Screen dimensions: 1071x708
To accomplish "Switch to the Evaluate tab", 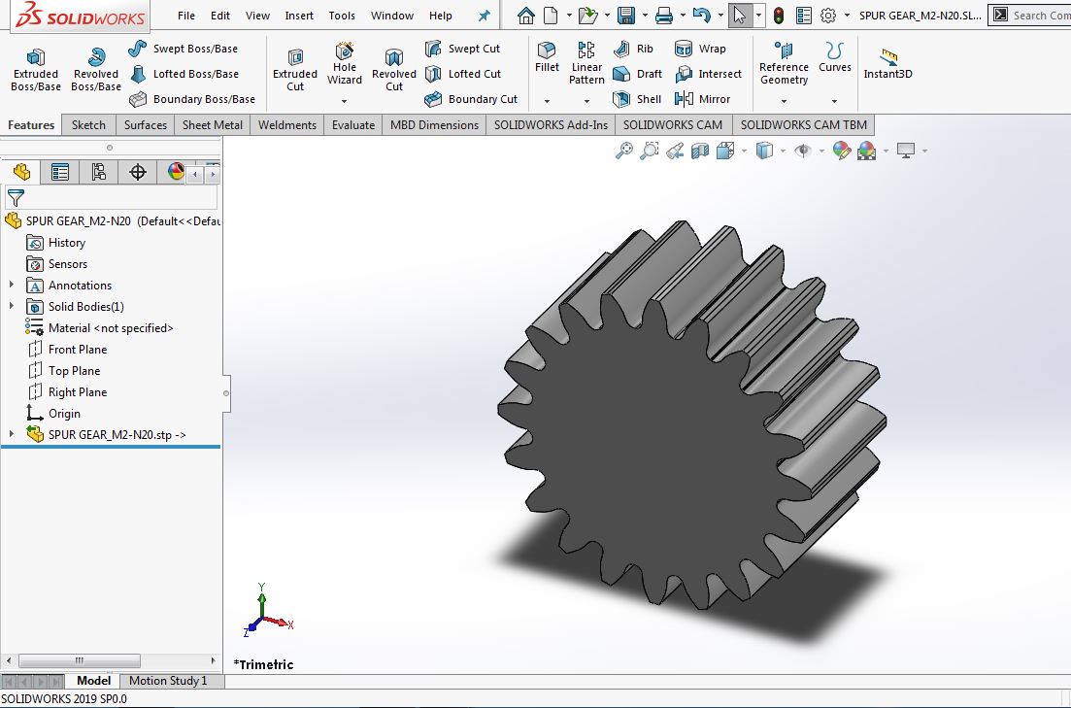I will pyautogui.click(x=353, y=125).
